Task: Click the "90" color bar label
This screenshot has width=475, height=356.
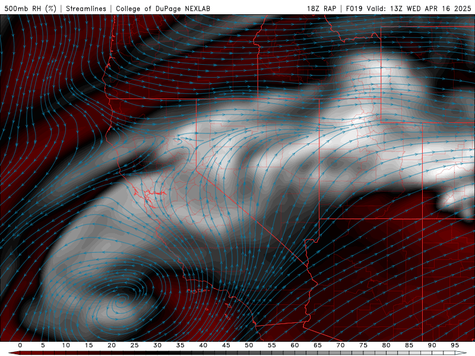Action: (x=432, y=345)
